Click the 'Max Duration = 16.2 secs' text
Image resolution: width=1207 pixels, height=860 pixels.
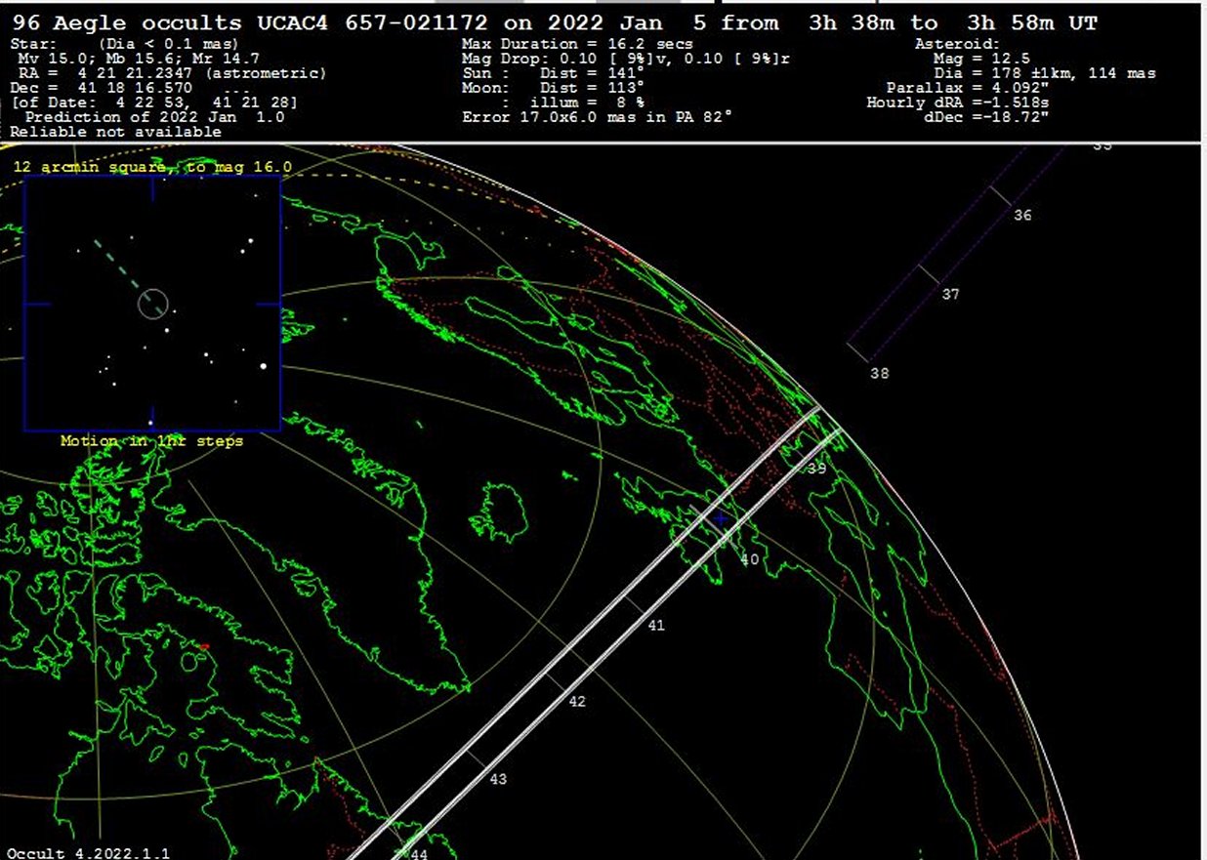pyautogui.click(x=577, y=44)
